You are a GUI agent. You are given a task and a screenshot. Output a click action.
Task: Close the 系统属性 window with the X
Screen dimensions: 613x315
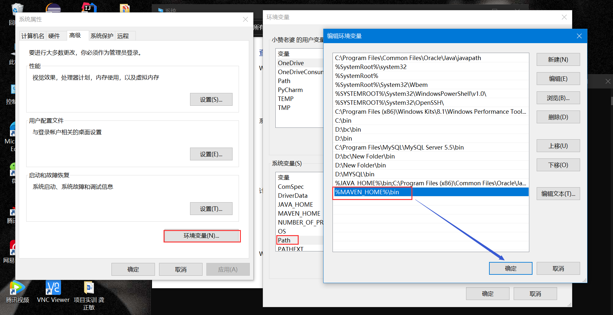coord(245,19)
